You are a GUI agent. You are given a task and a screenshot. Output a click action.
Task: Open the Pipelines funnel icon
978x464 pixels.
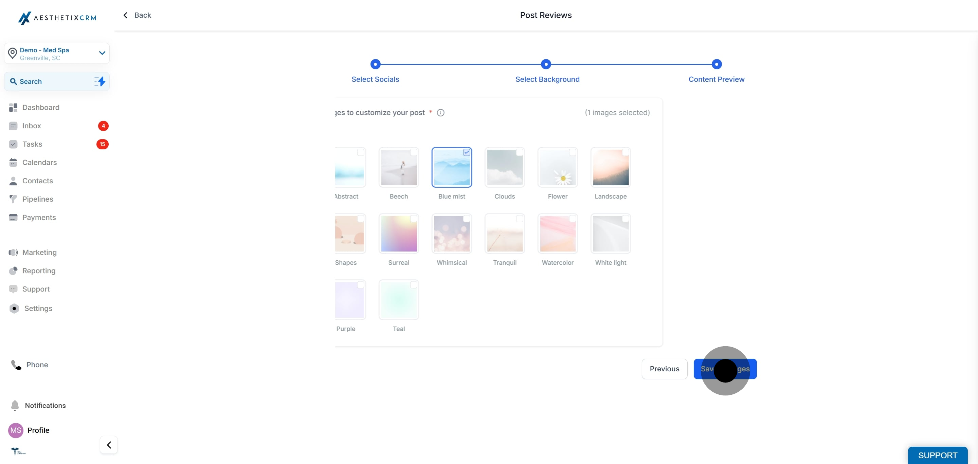pos(13,199)
